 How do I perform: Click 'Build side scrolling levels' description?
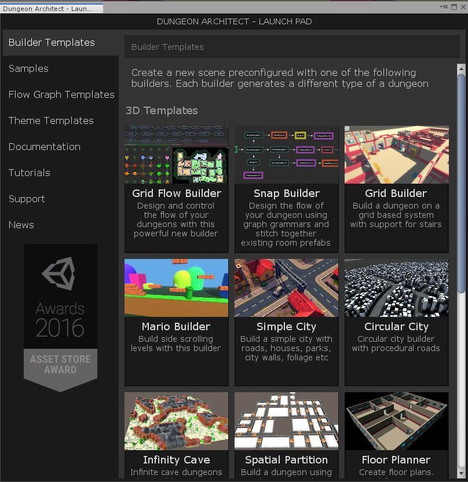(x=175, y=344)
